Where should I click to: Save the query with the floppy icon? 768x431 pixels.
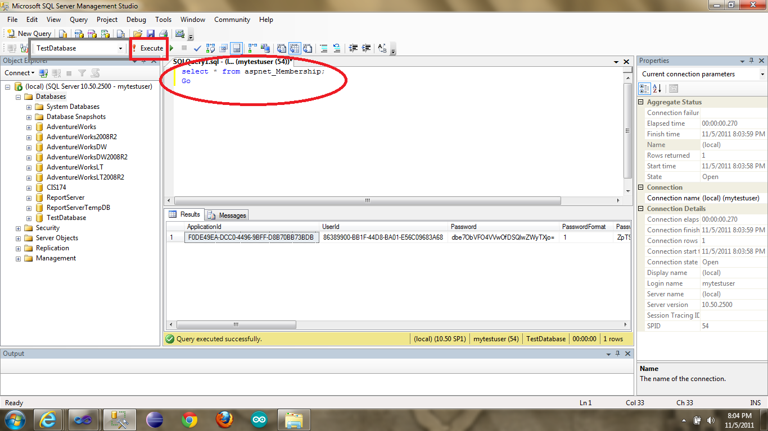(x=151, y=34)
